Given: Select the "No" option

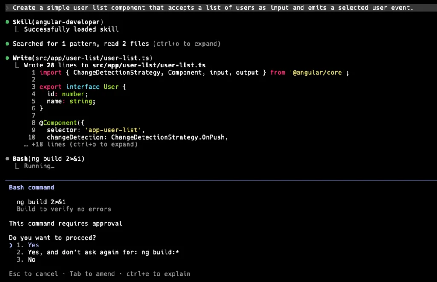Looking at the screenshot, I should pos(32,260).
